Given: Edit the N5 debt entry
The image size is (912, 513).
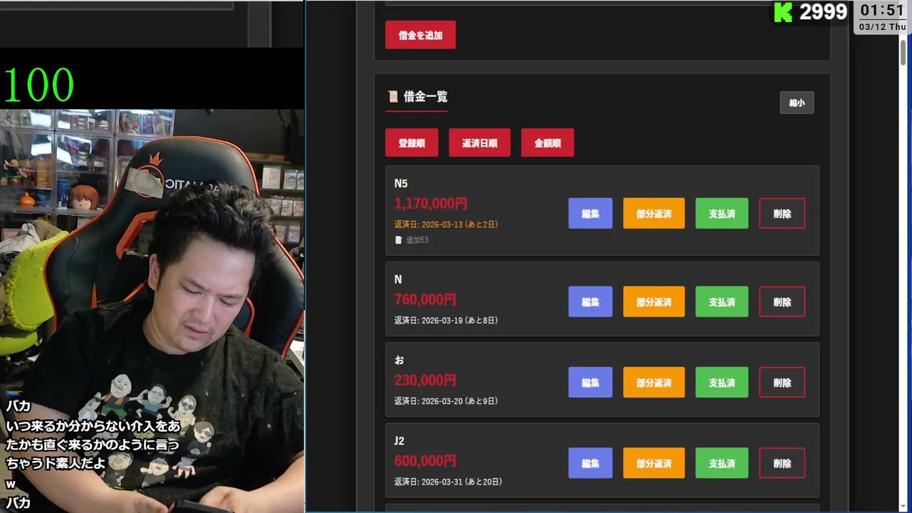Looking at the screenshot, I should point(590,213).
